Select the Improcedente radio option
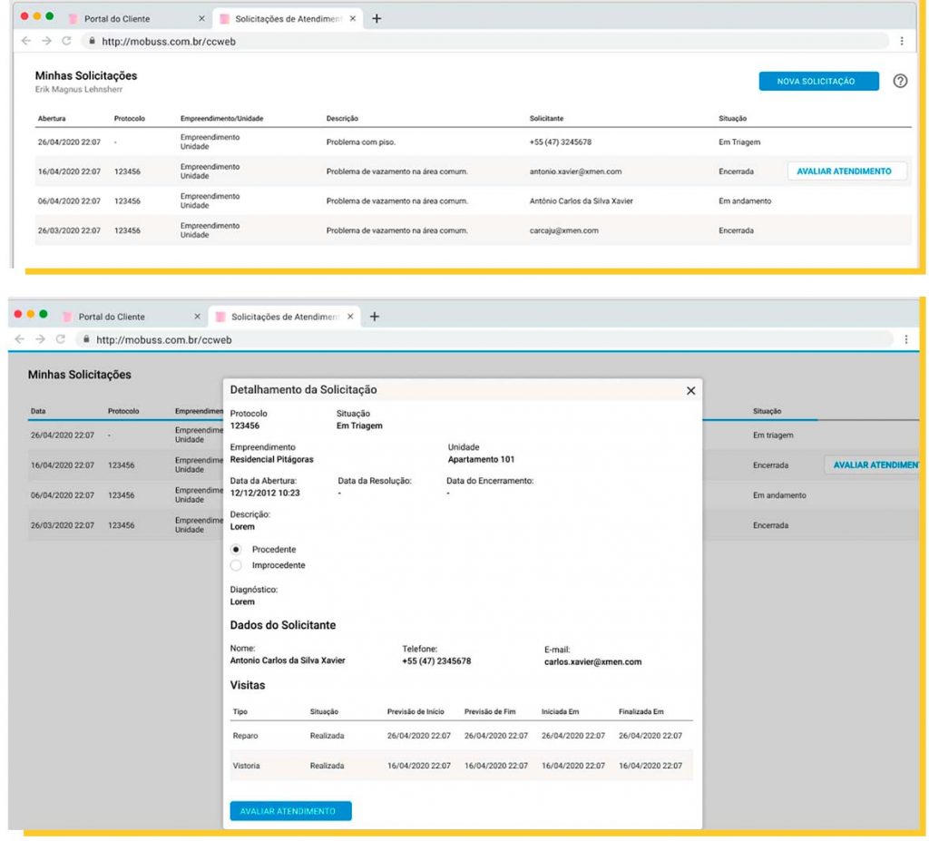This screenshot has width=929, height=841. click(x=236, y=565)
